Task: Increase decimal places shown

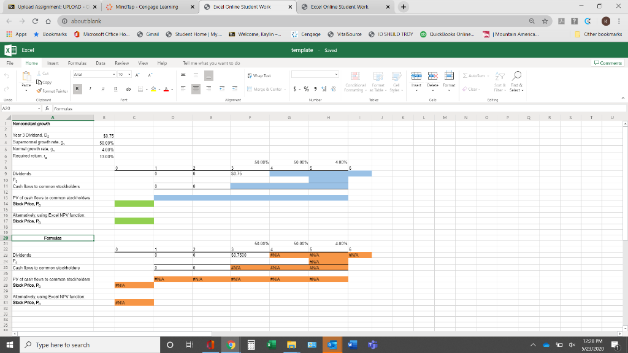Action: click(324, 89)
